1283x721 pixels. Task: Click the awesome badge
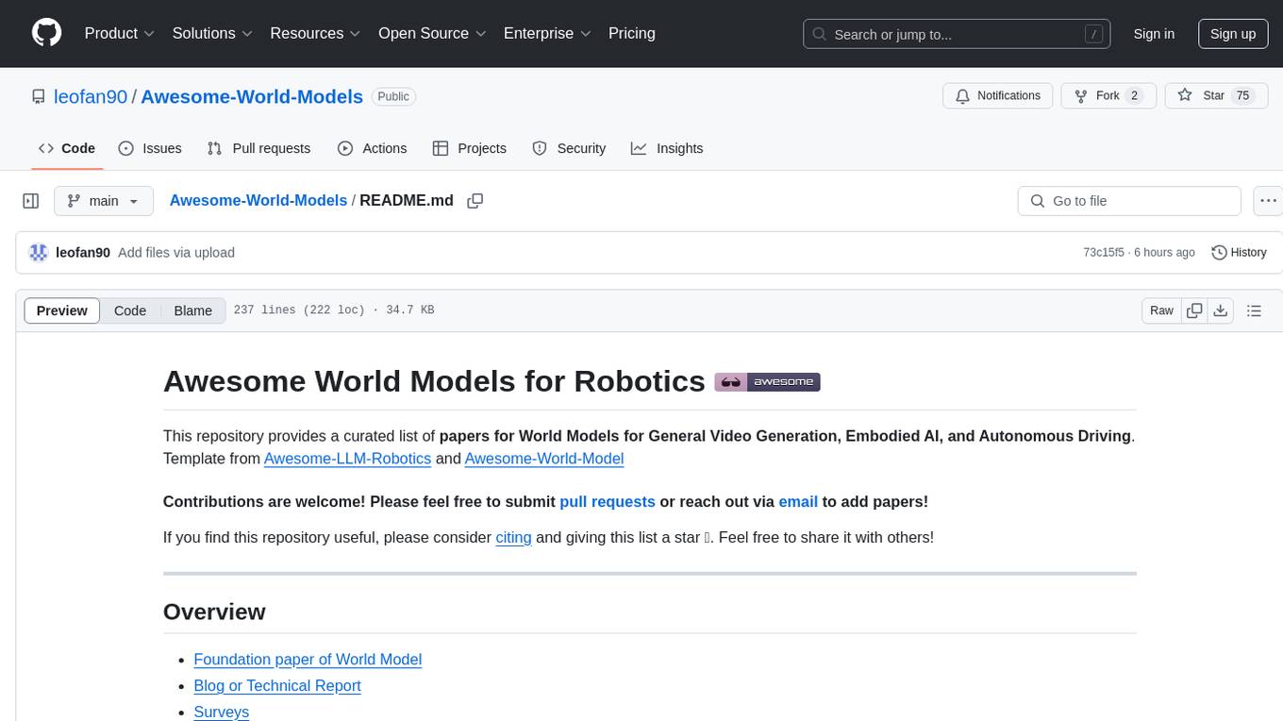(x=768, y=382)
